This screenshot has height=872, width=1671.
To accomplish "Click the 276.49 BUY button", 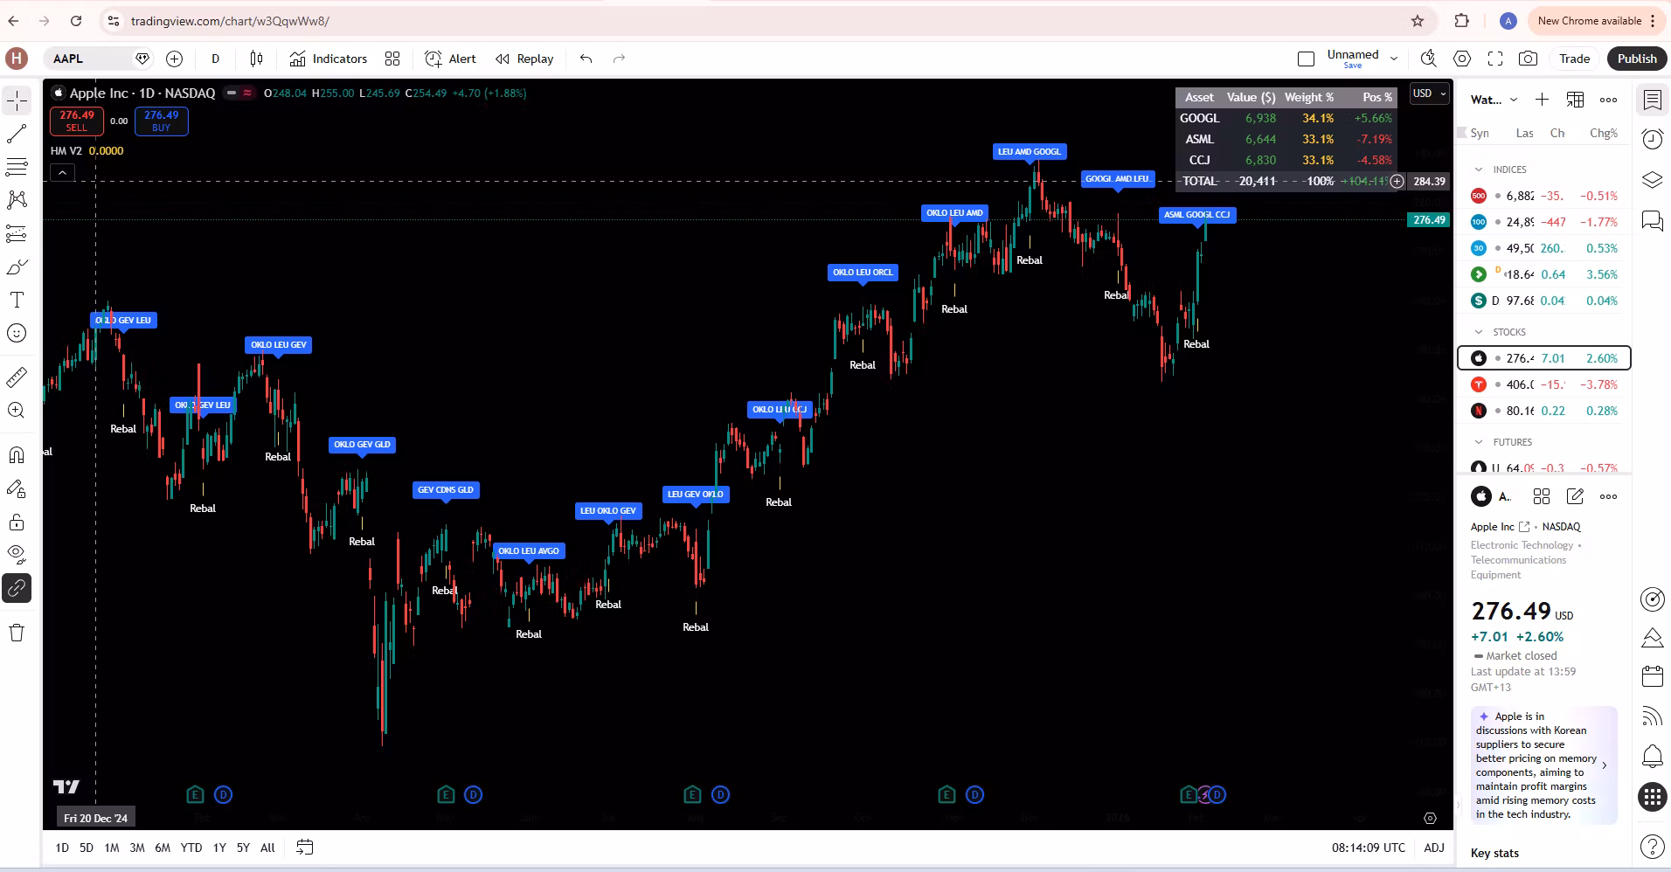I will click(x=162, y=121).
